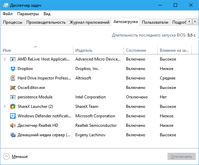The image size is (199, 165).
Task: Open the Файл menu
Action: coord(8,14)
